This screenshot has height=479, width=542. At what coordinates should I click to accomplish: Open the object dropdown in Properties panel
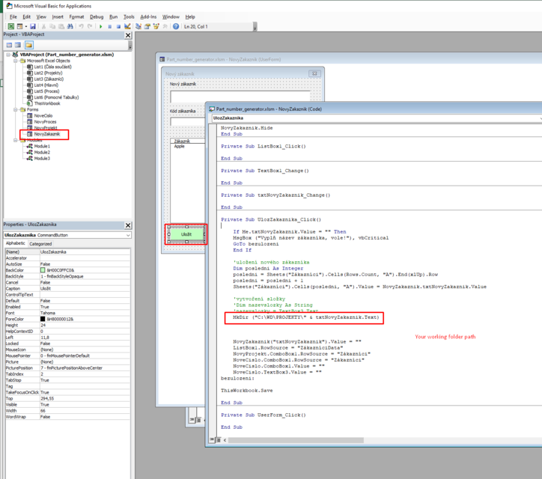127,235
